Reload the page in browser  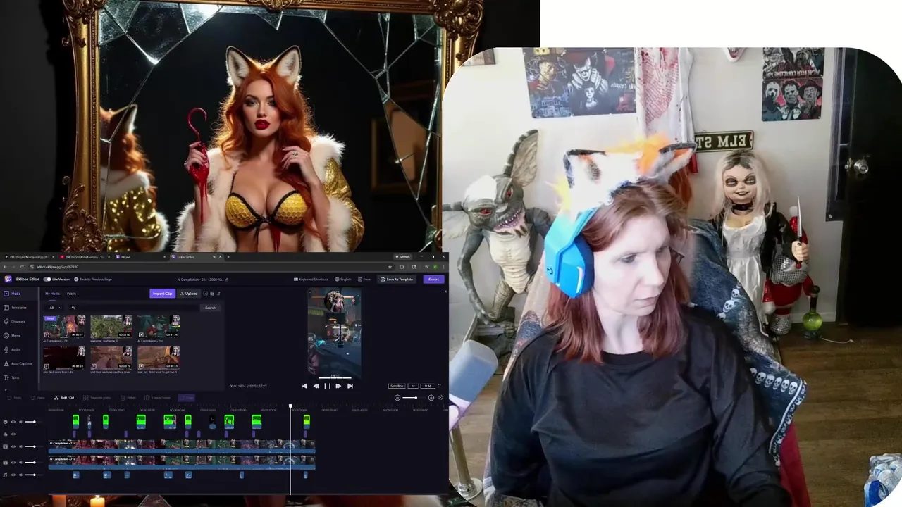pyautogui.click(x=22, y=267)
